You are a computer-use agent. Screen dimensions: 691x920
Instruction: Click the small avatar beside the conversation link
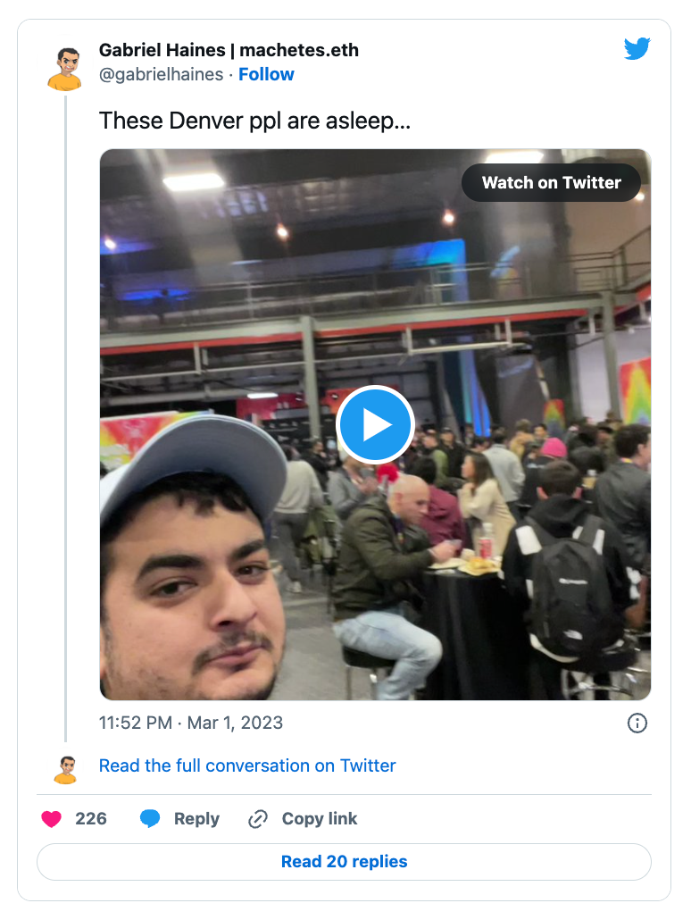click(64, 769)
